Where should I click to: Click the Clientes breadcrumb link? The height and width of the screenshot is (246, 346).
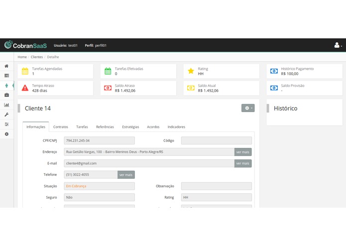37,57
